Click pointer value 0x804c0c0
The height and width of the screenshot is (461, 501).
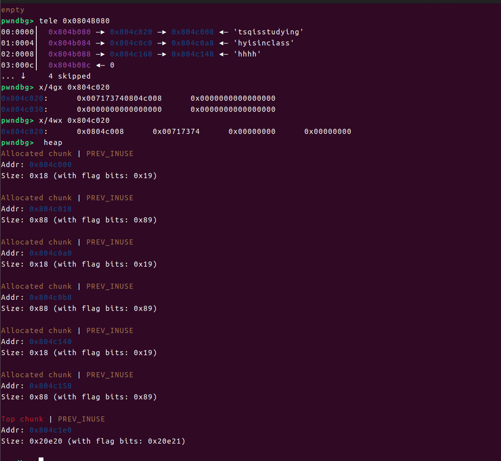click(x=131, y=43)
